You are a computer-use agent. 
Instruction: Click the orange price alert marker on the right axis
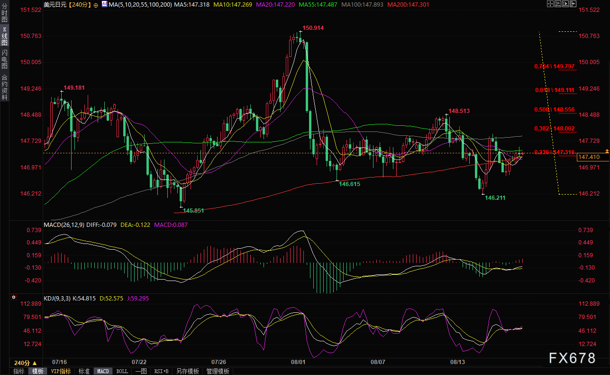(x=607, y=150)
